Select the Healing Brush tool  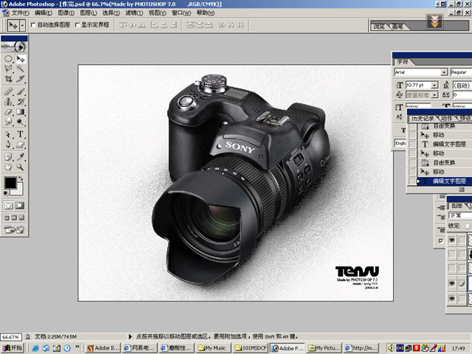pyautogui.click(x=8, y=91)
